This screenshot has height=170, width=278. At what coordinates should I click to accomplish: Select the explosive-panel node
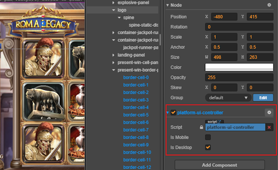[133, 3]
